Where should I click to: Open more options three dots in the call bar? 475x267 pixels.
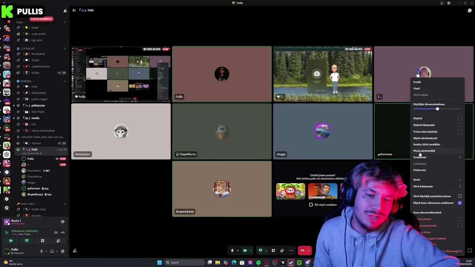click(291, 250)
